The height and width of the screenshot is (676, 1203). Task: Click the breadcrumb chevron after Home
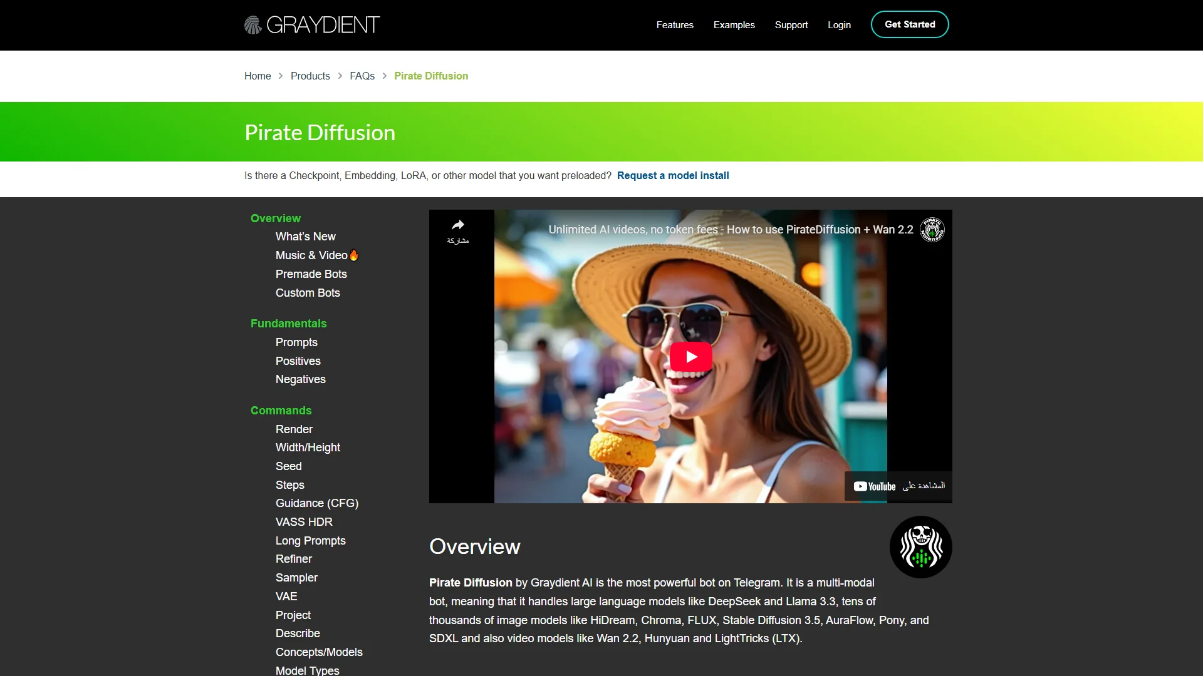[x=281, y=76]
